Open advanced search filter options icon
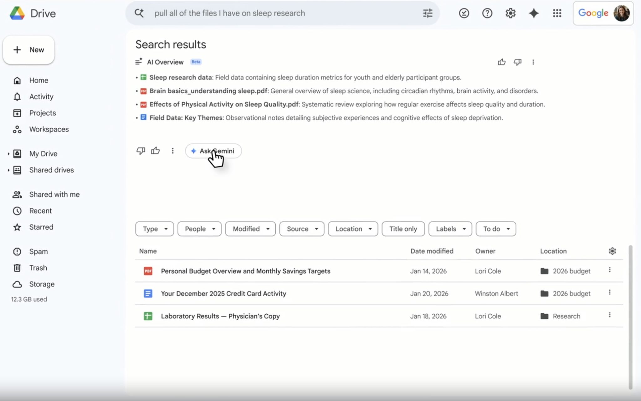 (428, 13)
